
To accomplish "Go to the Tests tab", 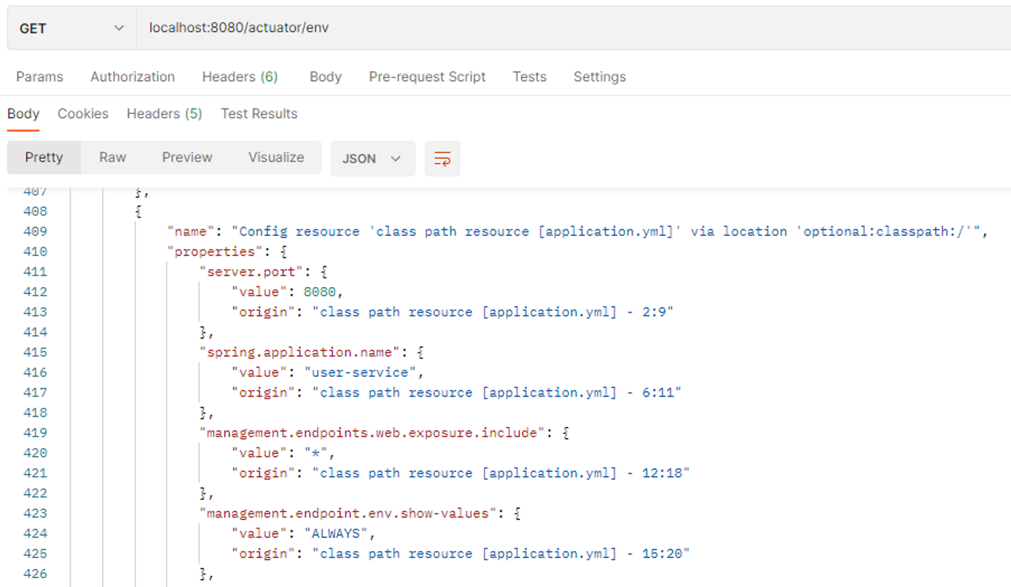I will (529, 77).
